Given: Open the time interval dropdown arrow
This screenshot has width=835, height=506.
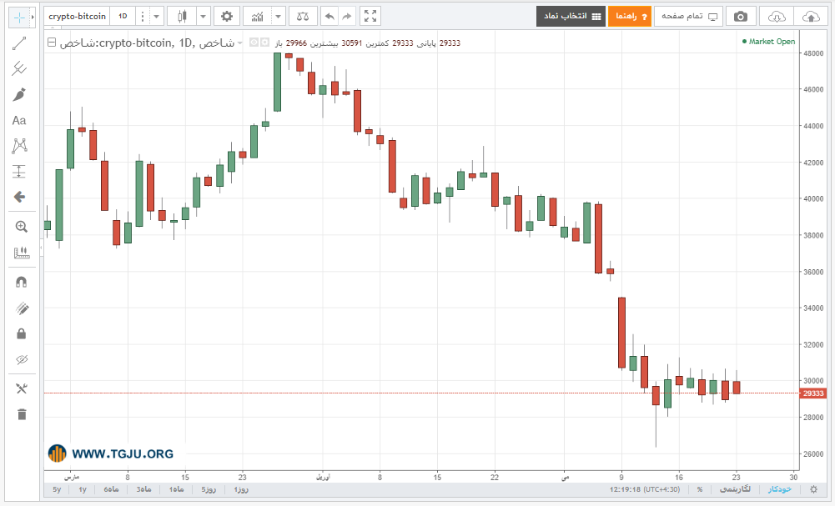Looking at the screenshot, I should pyautogui.click(x=156, y=17).
